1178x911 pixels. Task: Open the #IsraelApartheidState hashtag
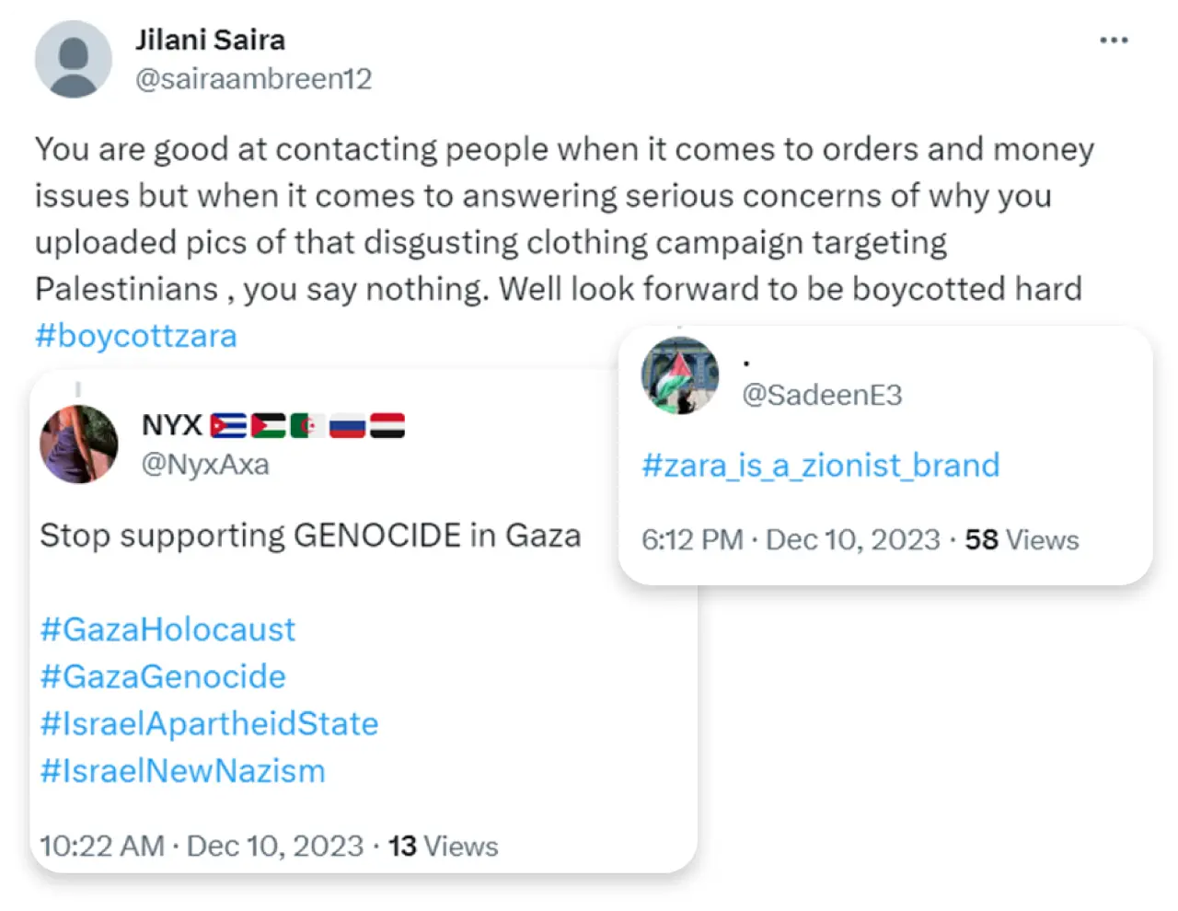(209, 723)
